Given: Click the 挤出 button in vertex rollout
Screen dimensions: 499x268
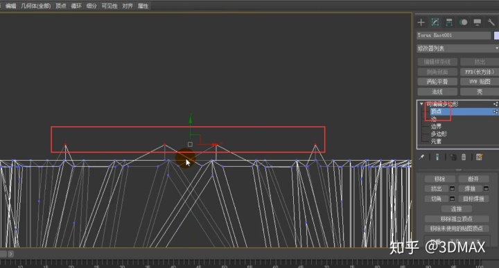Looking at the screenshot, I should pos(437,189).
